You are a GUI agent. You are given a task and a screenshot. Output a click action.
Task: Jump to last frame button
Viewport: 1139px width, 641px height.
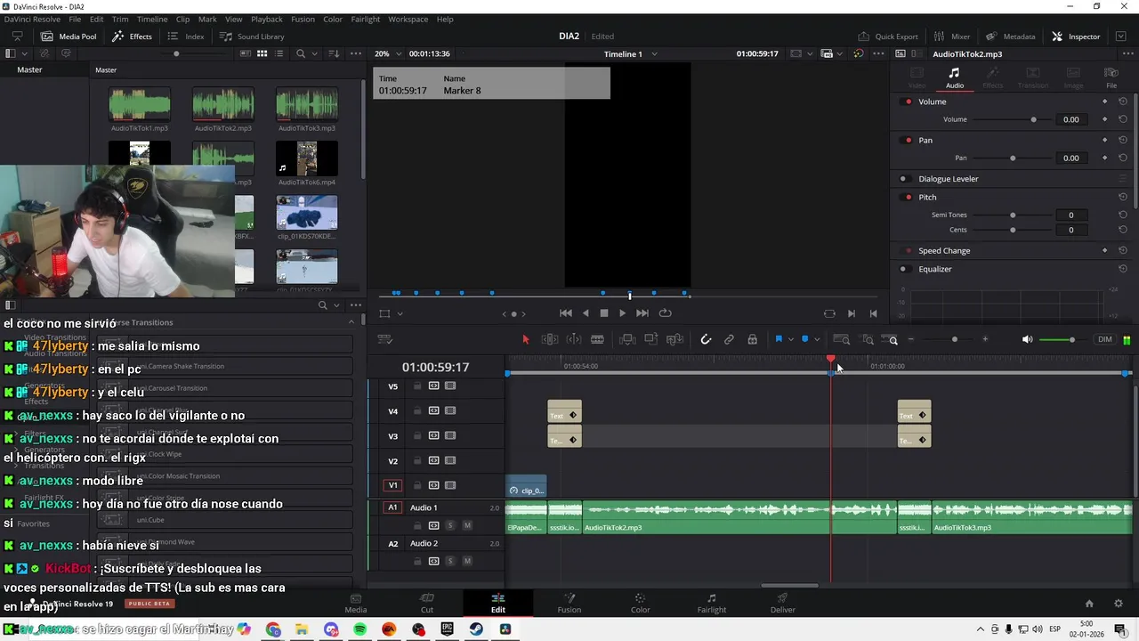point(642,313)
